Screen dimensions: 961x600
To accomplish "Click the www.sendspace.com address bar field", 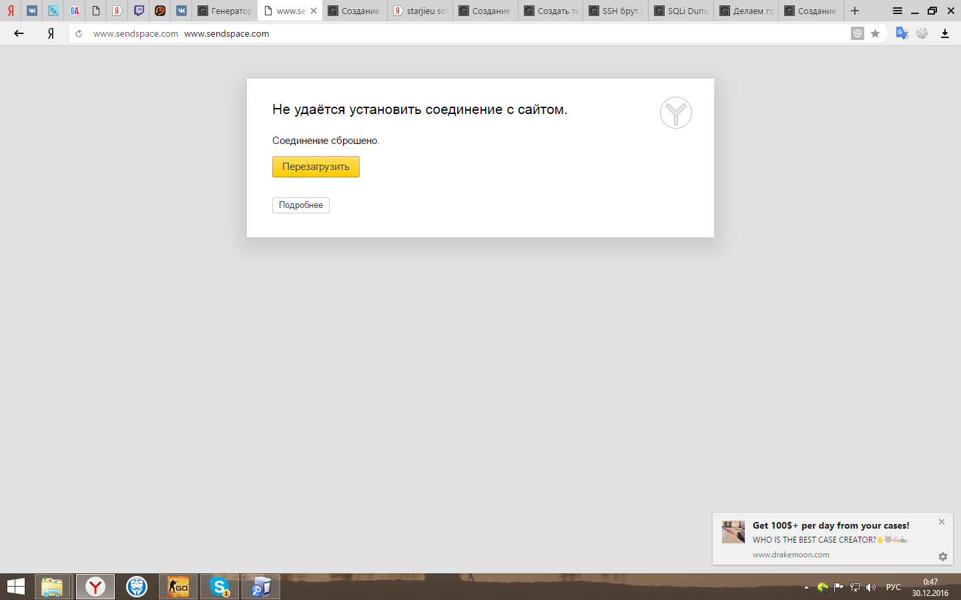I will tap(467, 33).
